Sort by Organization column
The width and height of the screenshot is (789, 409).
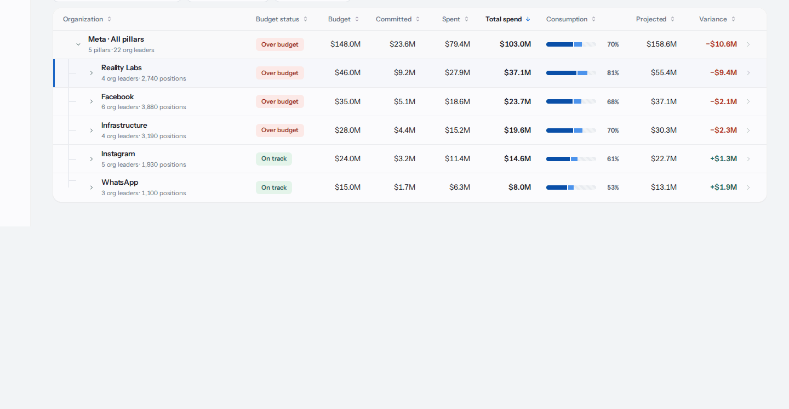(x=87, y=19)
